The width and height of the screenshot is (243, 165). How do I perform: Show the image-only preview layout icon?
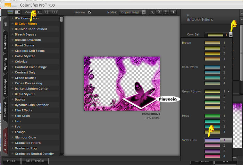(10, 12)
